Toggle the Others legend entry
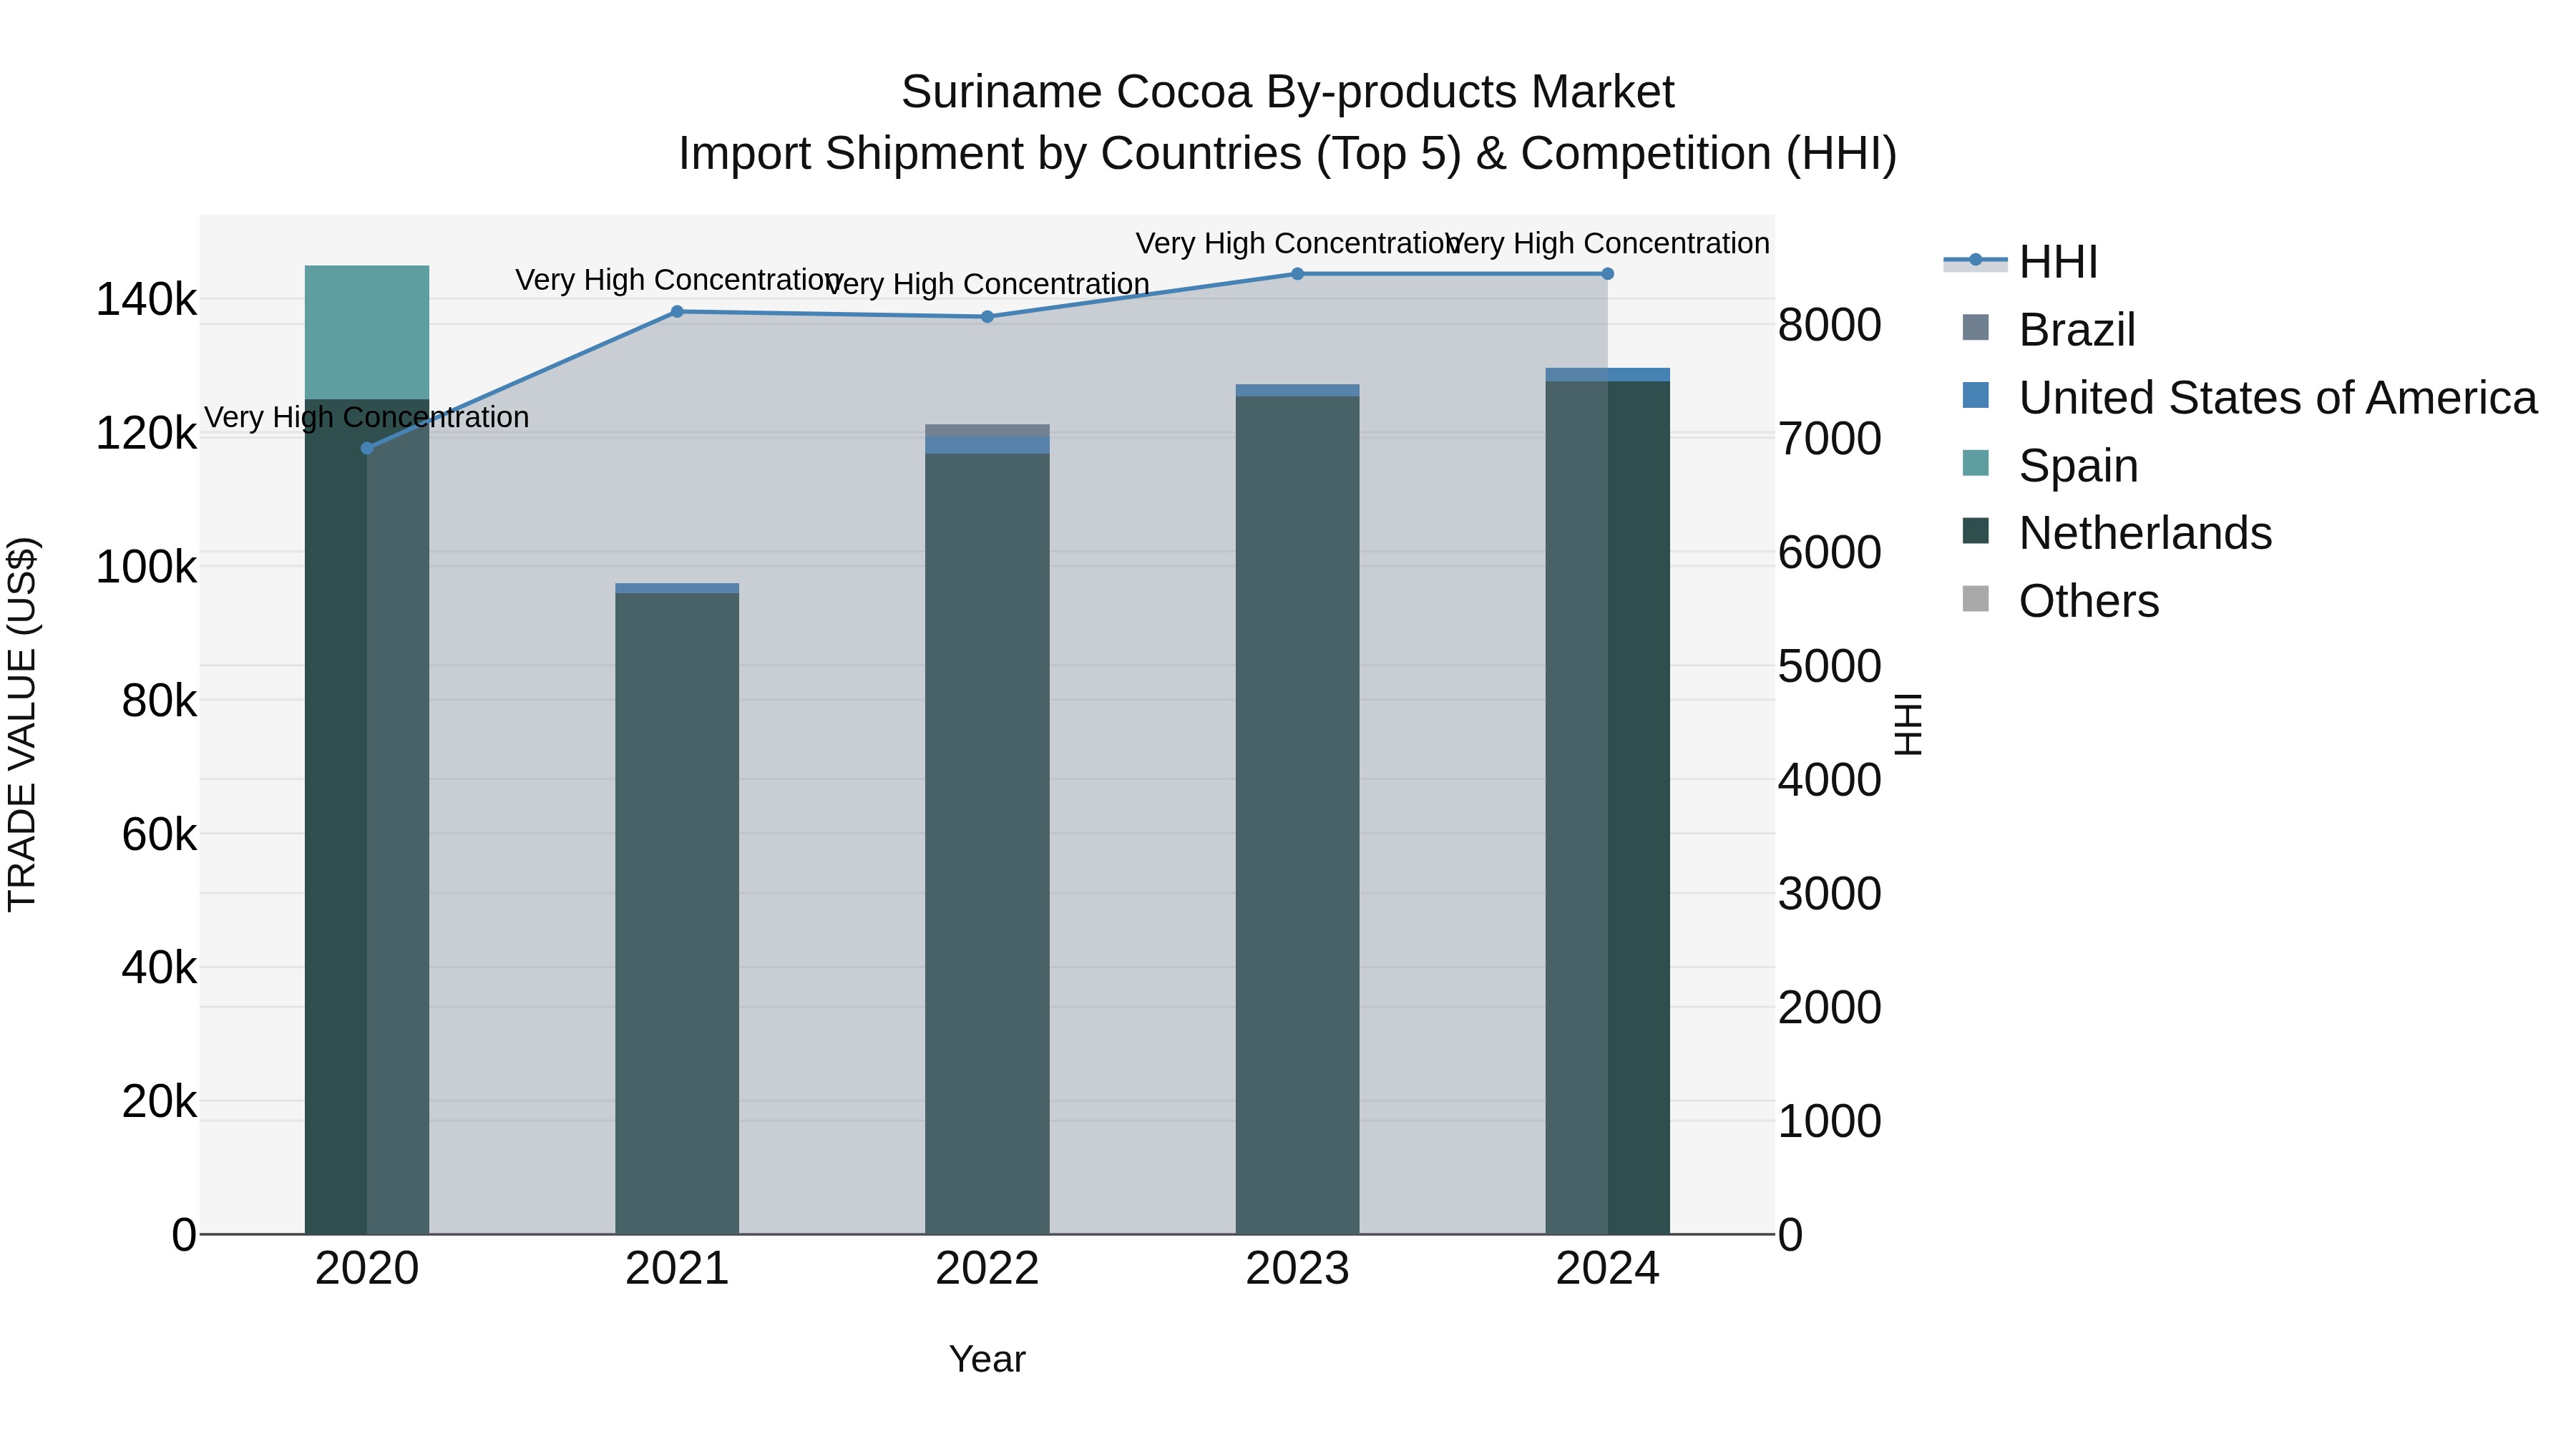Image resolution: width=2576 pixels, height=1449 pixels. click(x=2060, y=601)
